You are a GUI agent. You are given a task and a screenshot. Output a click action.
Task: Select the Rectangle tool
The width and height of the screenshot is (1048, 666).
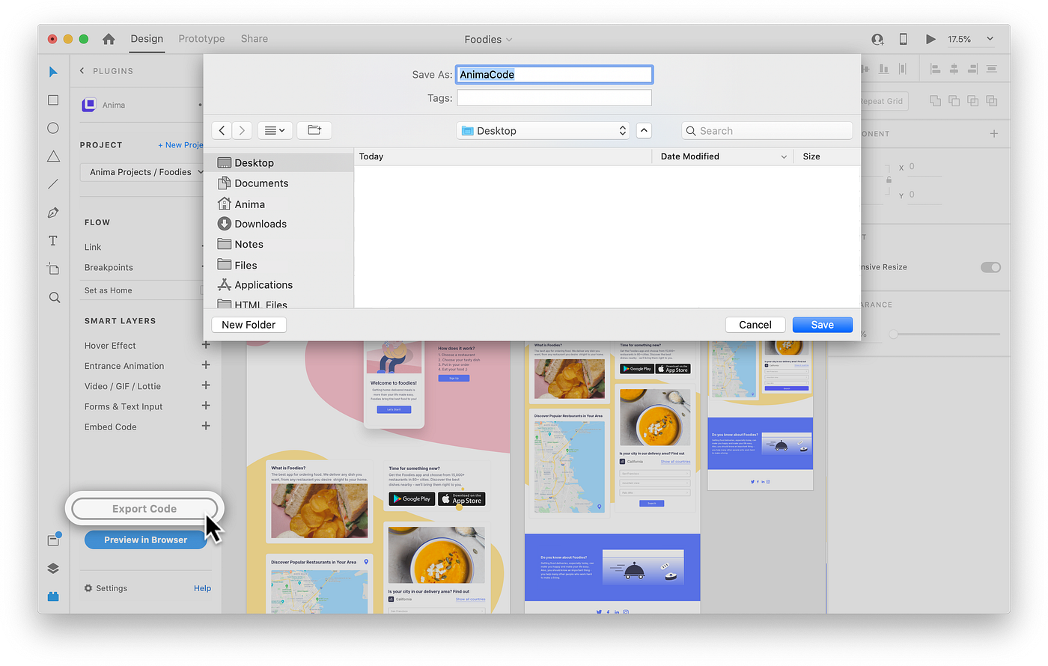53,100
